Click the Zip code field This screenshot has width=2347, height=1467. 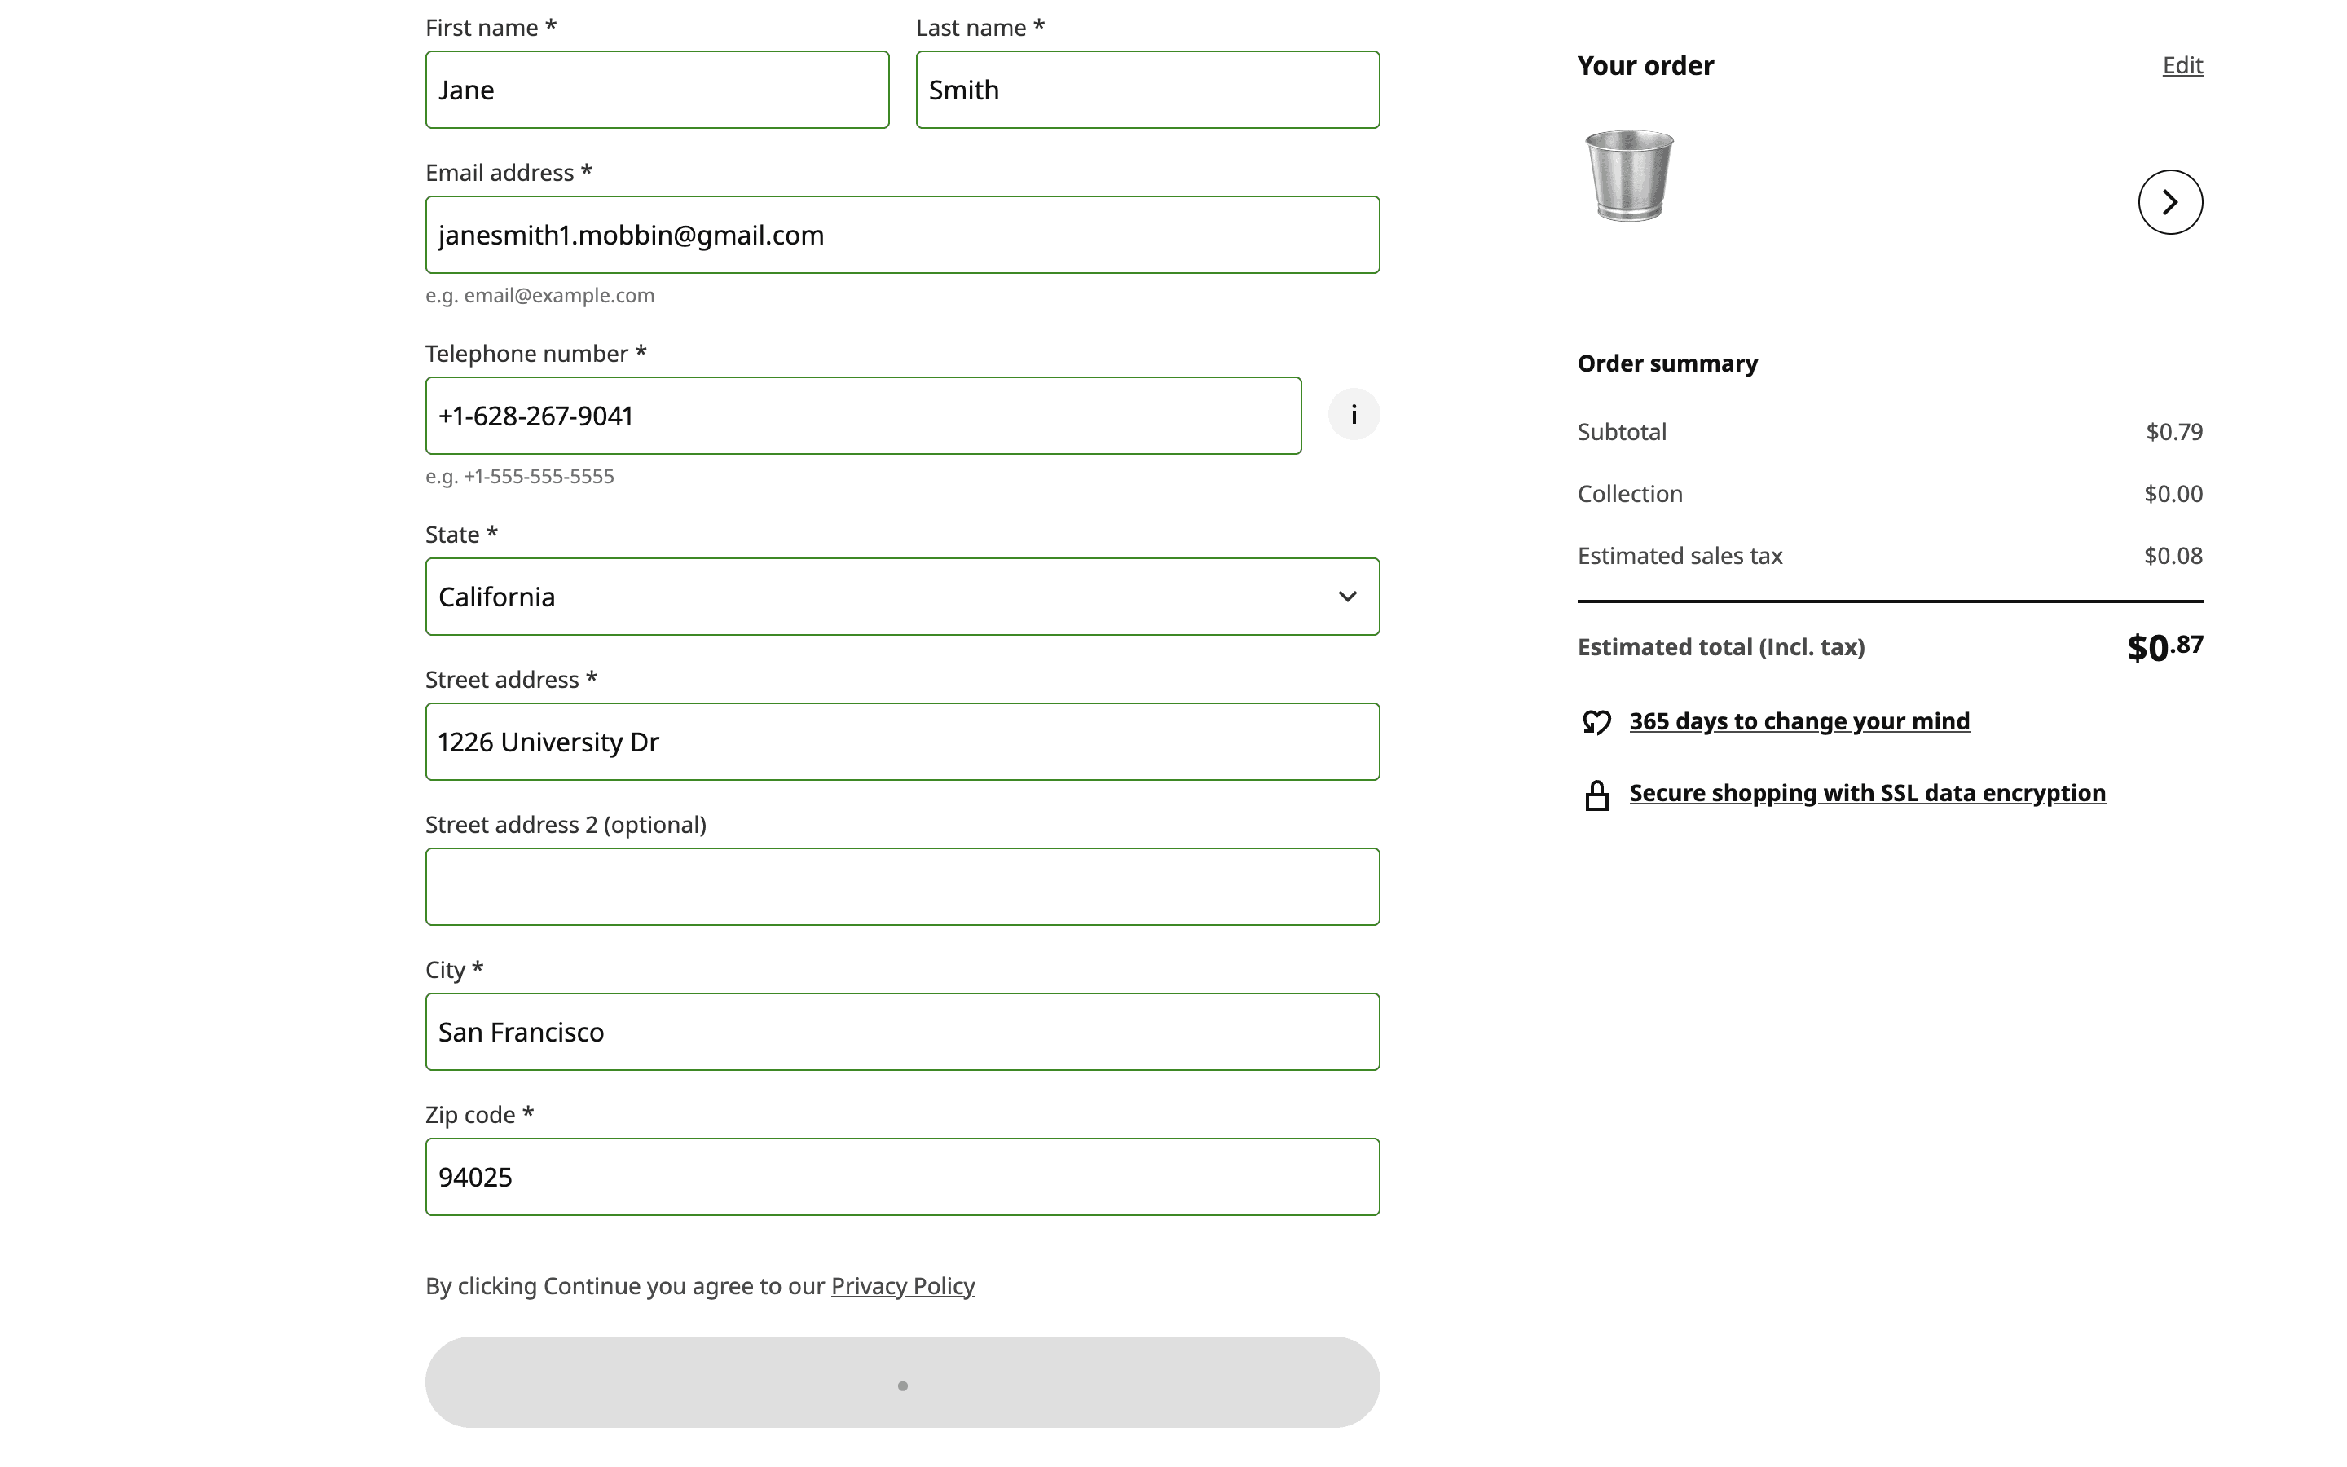click(902, 1177)
